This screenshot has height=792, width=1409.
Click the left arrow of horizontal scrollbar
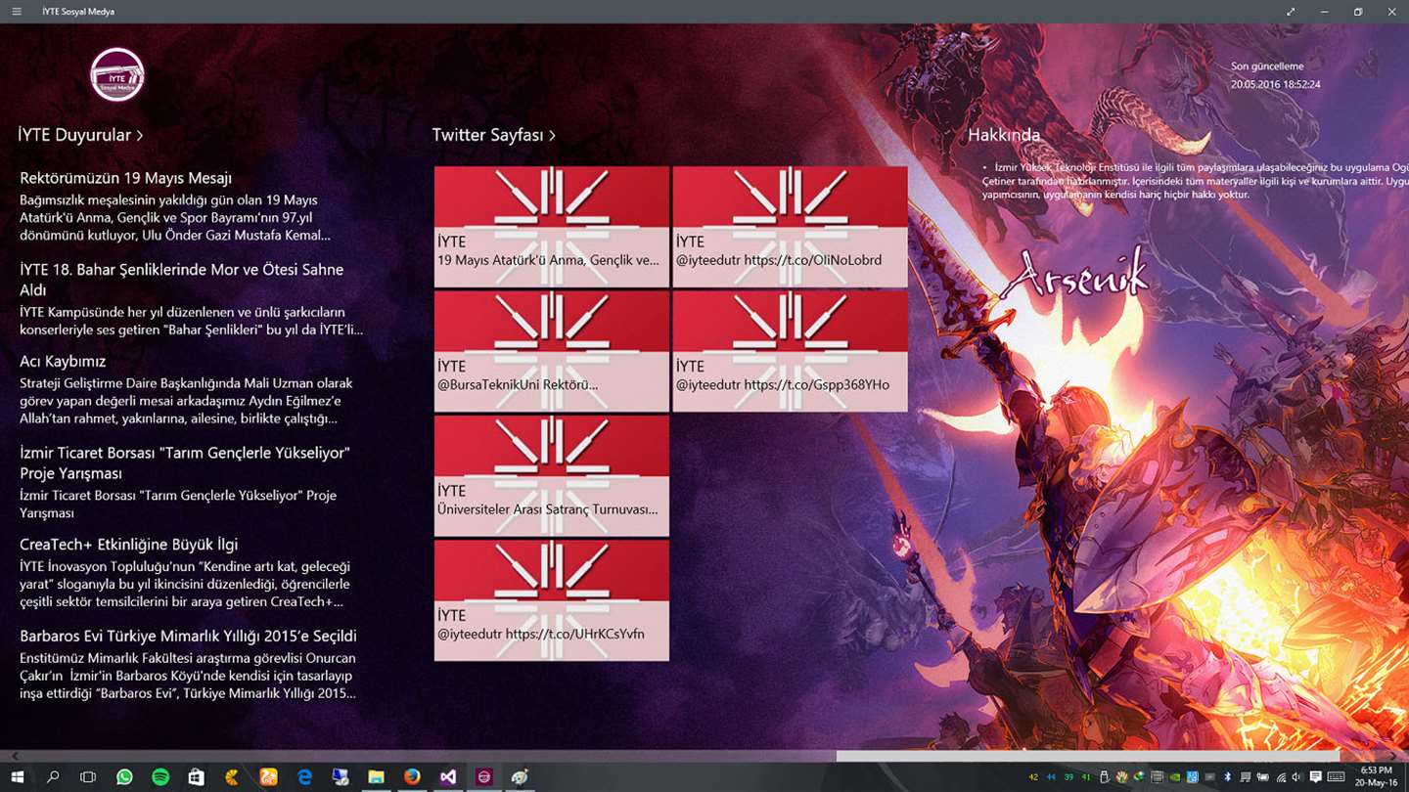14,756
